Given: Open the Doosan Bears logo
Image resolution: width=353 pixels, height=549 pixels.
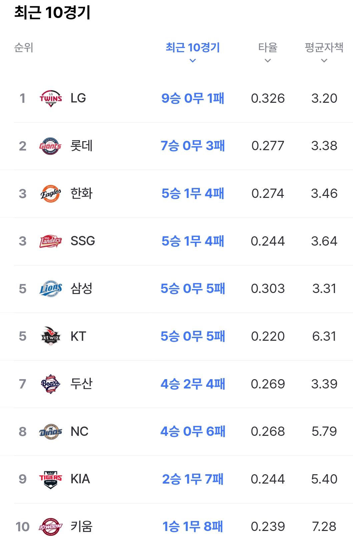Looking at the screenshot, I should pos(51,384).
